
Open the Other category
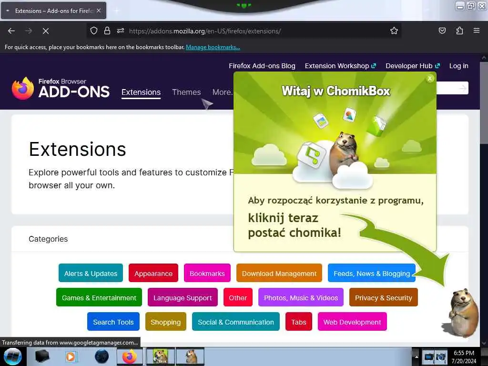tap(238, 297)
